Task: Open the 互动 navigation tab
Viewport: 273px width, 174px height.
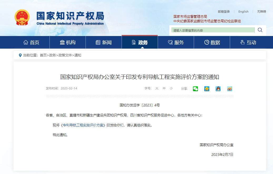Action: point(248,42)
